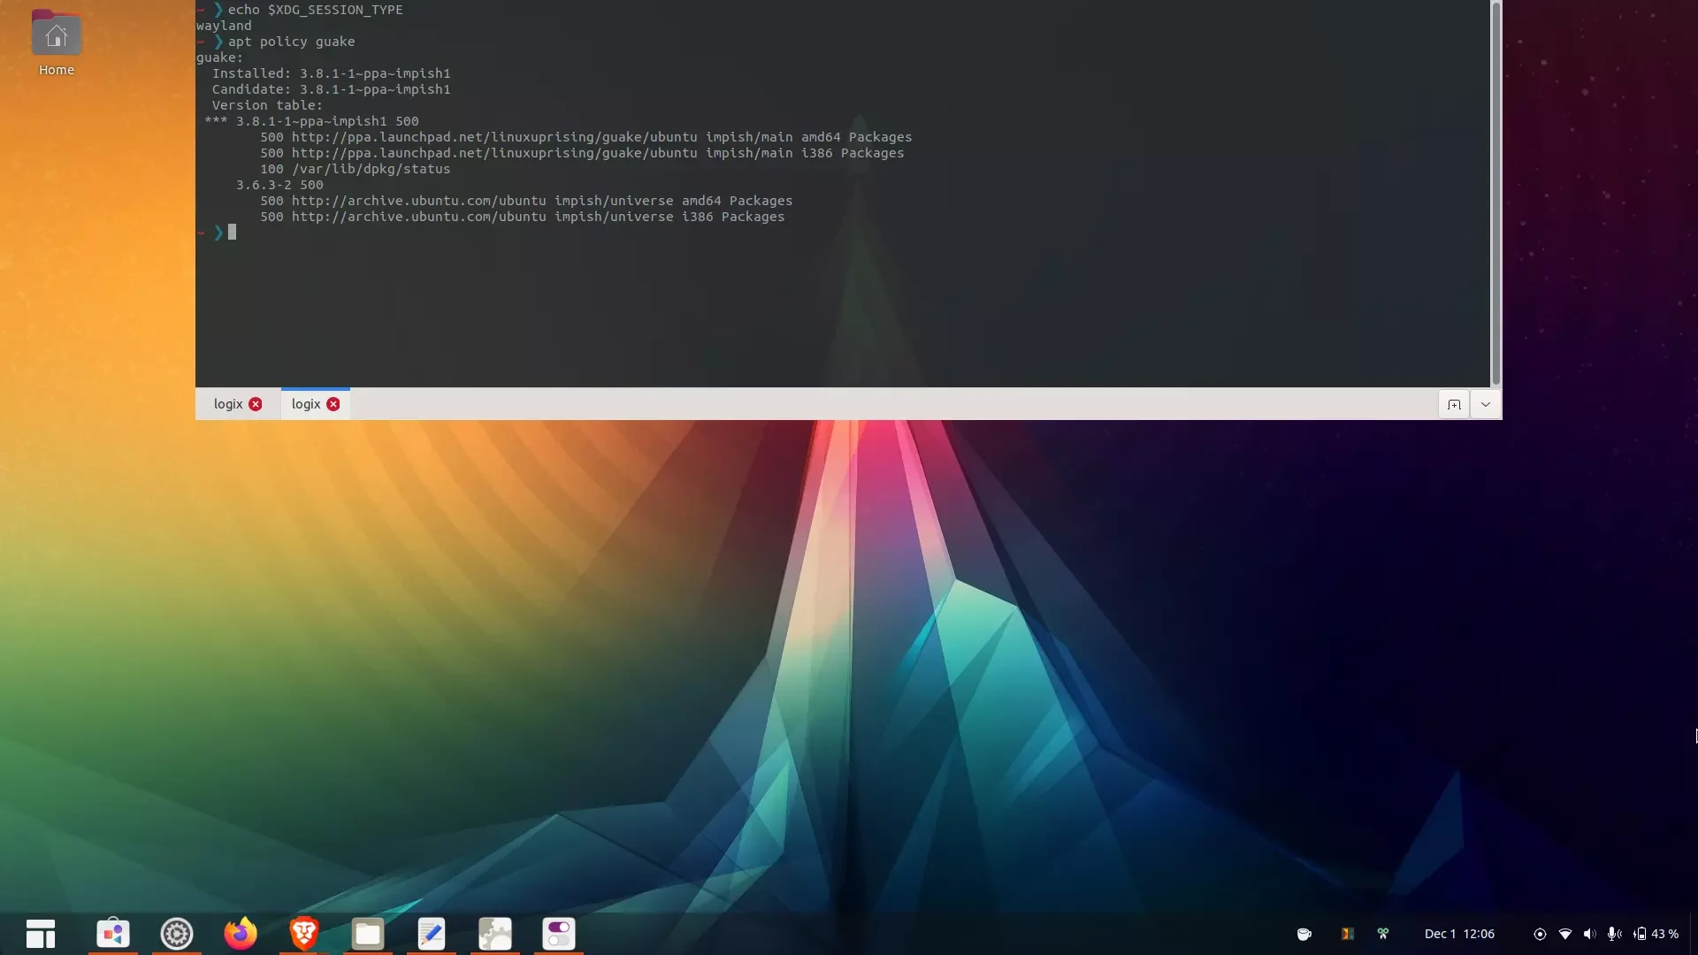Switch to the first logix tab
1698x955 pixels.
click(227, 403)
